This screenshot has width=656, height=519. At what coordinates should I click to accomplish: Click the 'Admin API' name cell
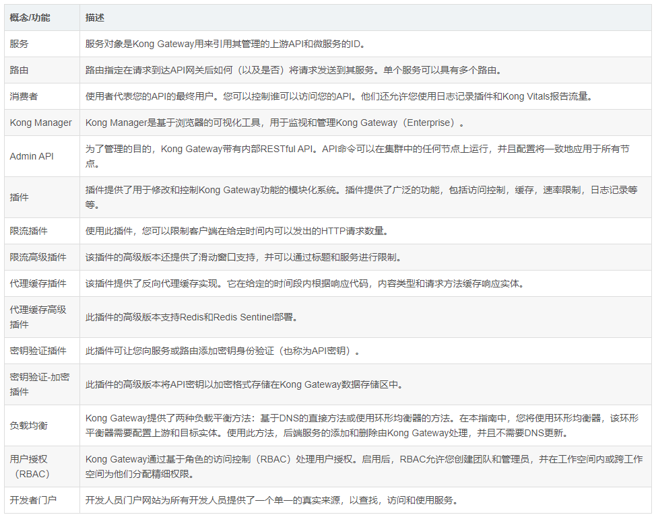pos(42,156)
